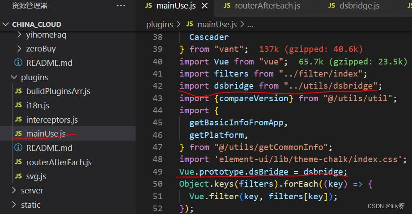412x214 pixels.
Task: Open README.md inside the plugins folder
Action: tap(49, 148)
